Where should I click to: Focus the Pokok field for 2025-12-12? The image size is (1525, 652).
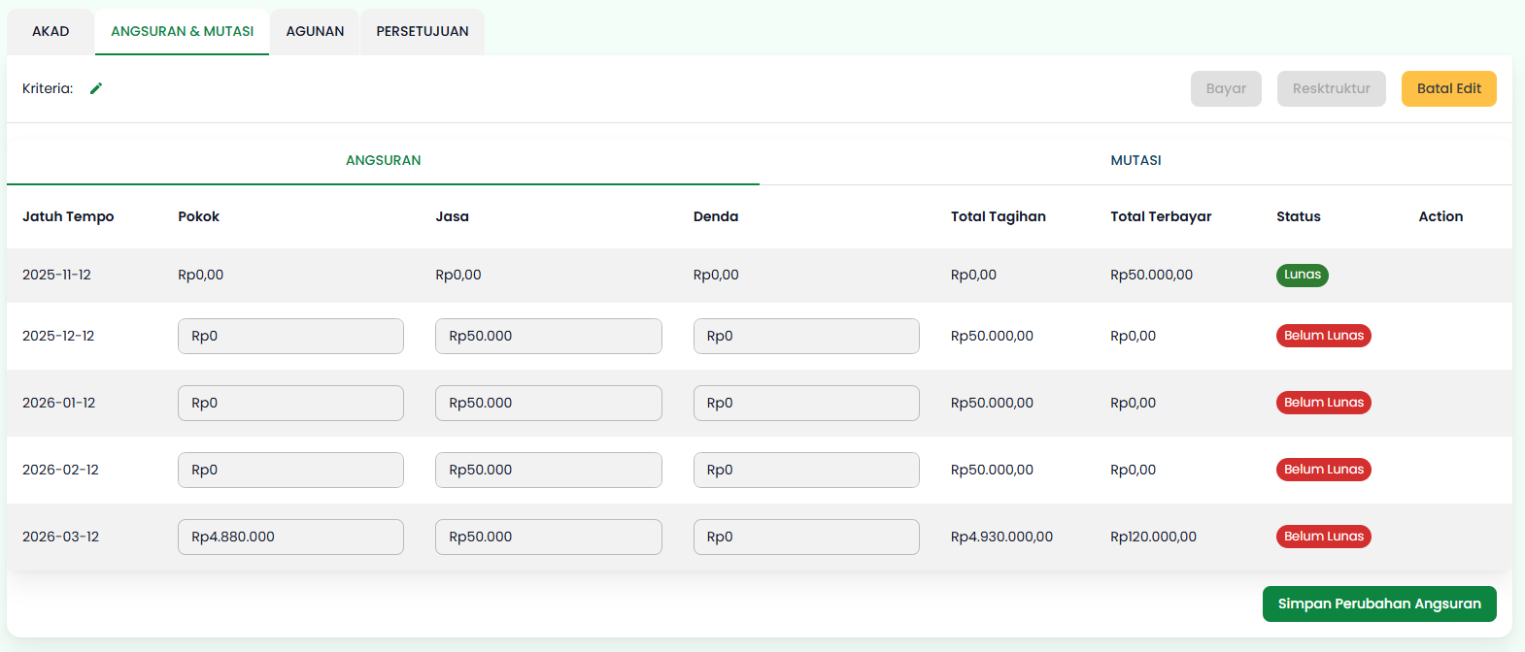[x=290, y=336]
